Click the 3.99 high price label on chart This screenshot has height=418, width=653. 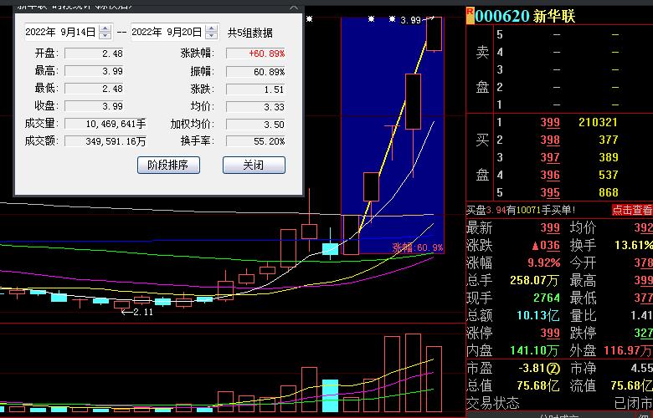coord(410,20)
